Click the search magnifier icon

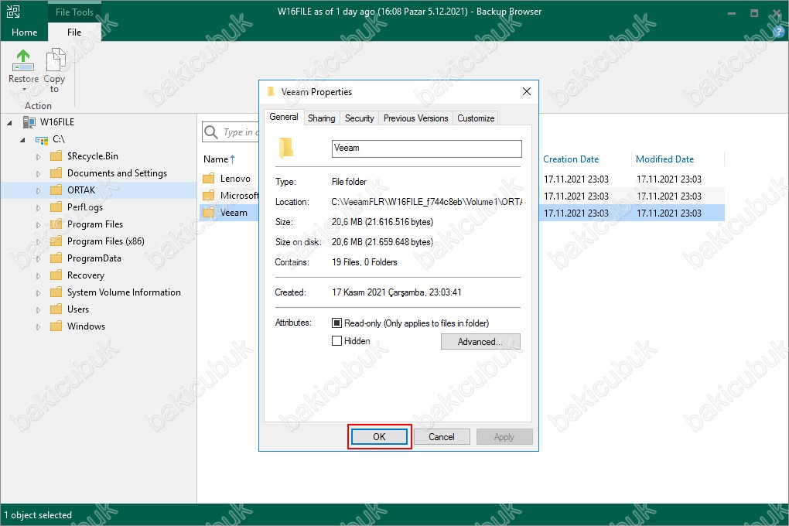point(211,131)
